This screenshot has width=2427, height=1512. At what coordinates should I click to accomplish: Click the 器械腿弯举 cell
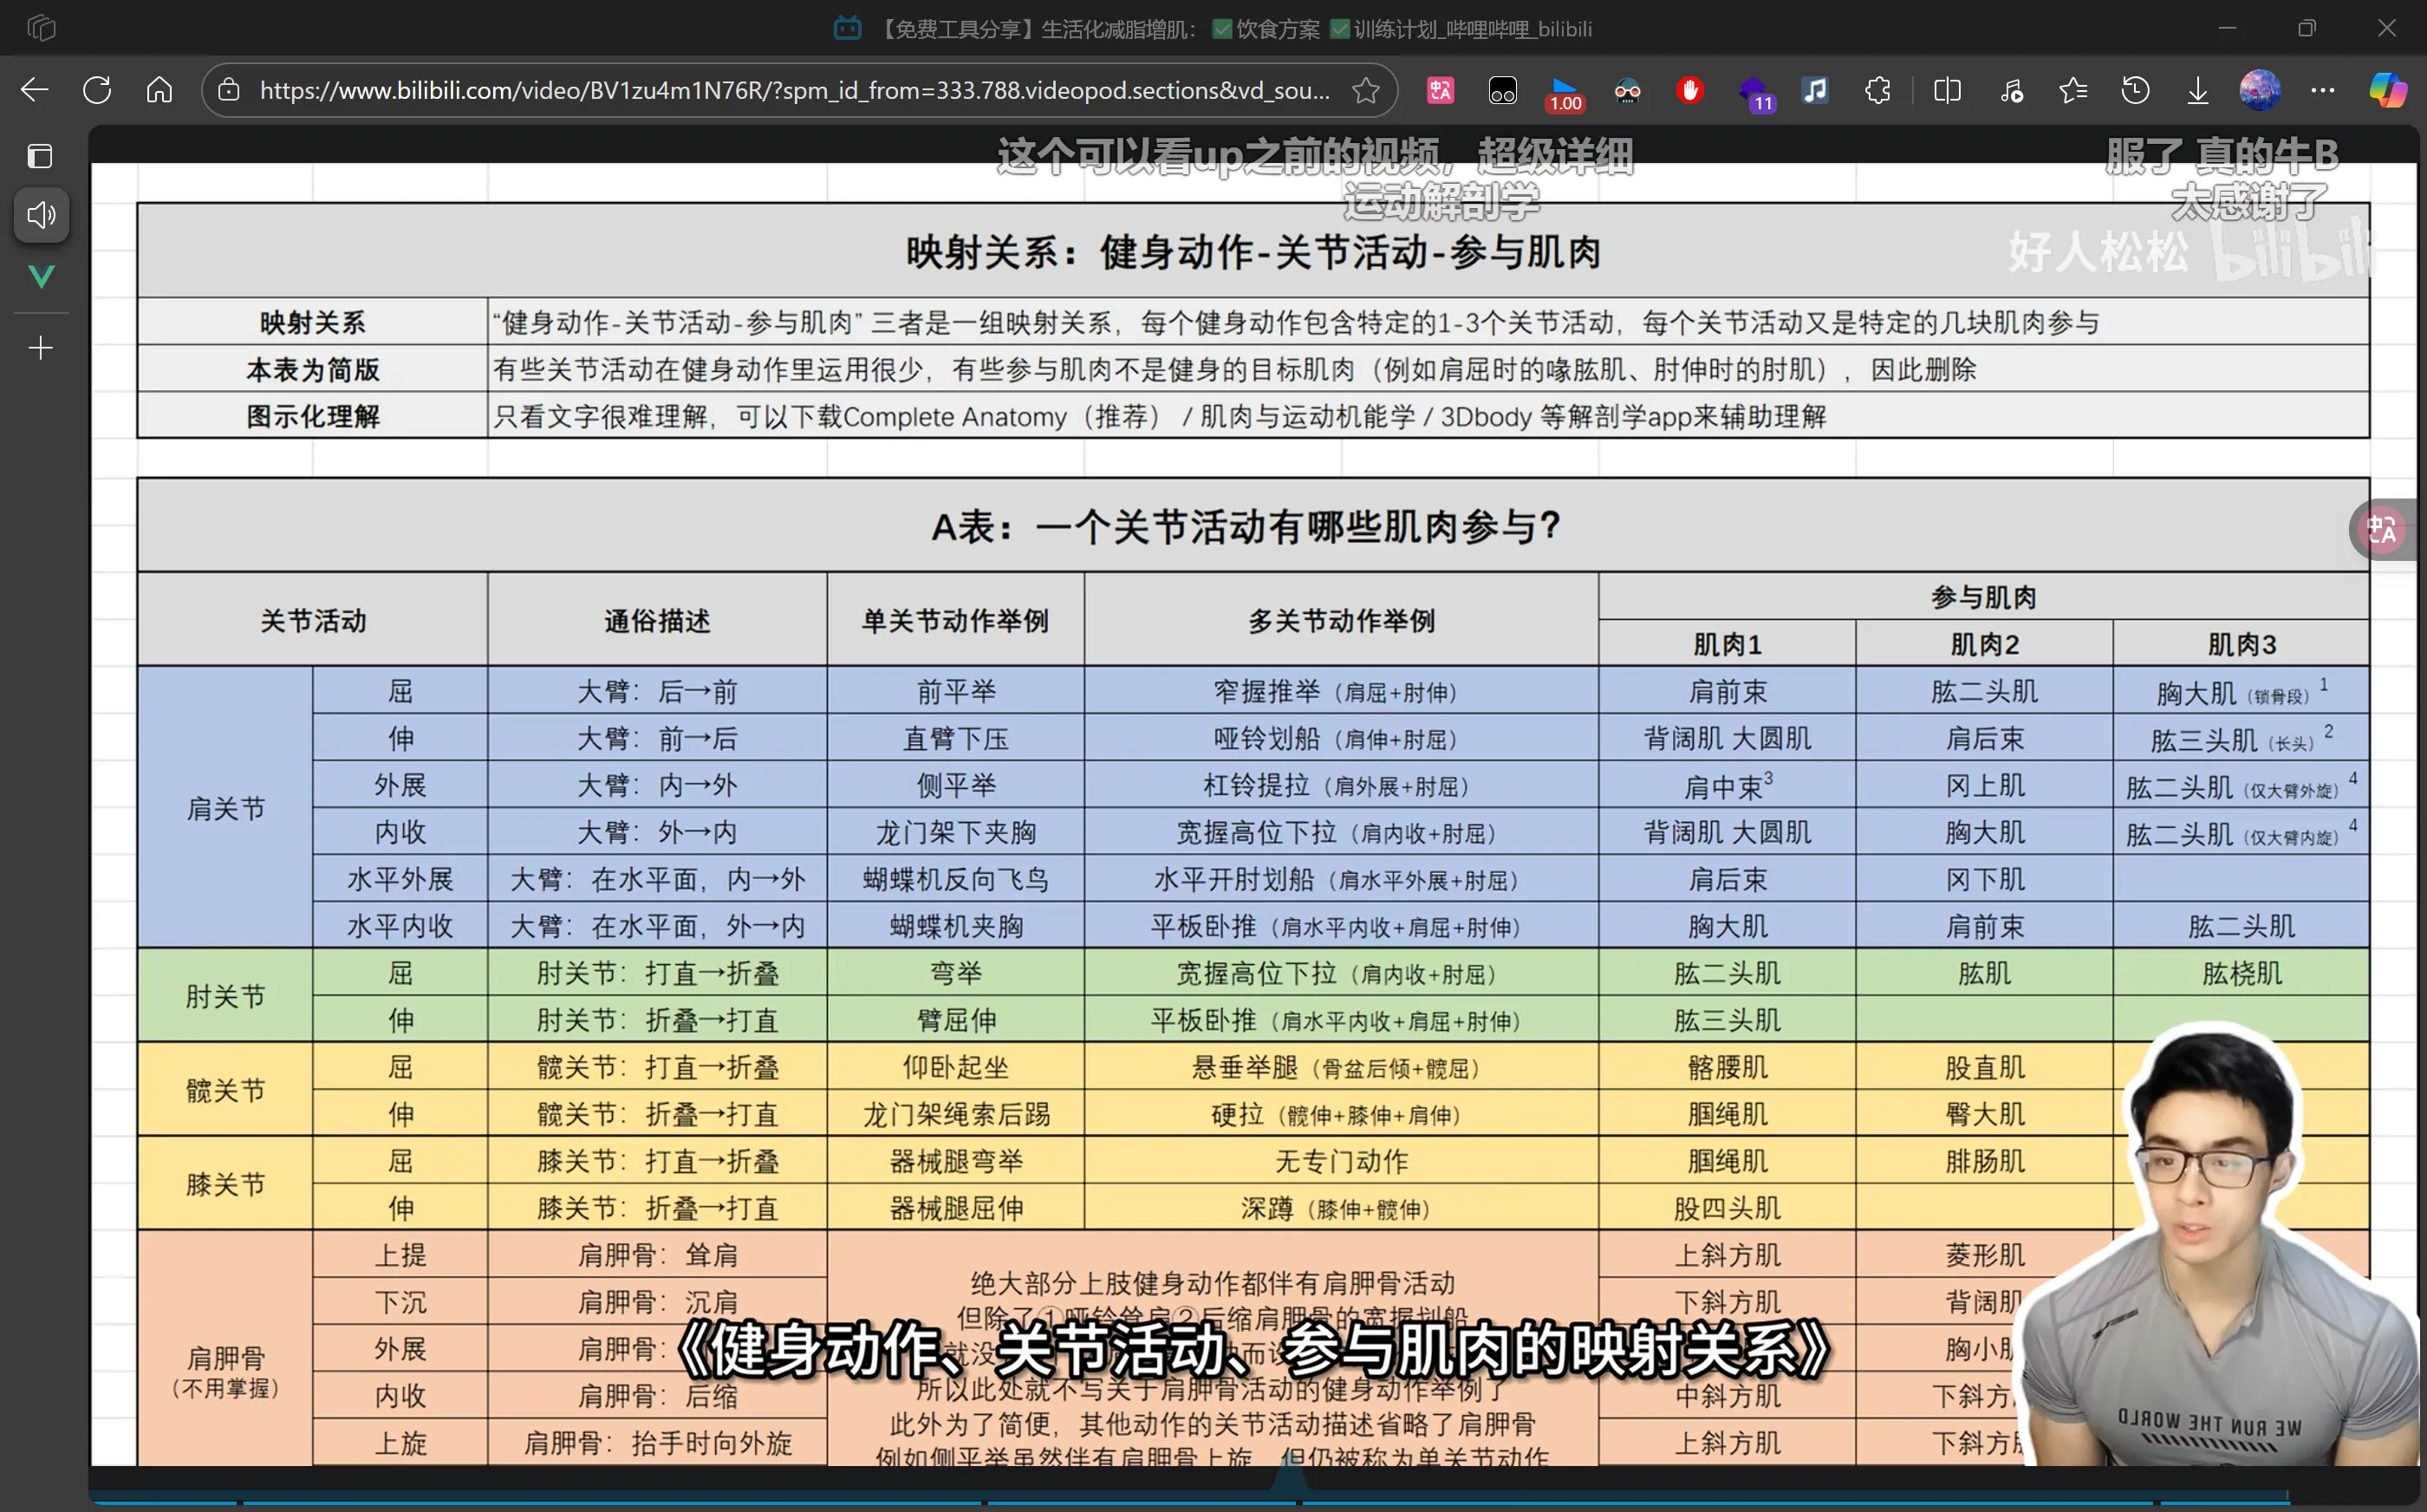click(x=955, y=1161)
